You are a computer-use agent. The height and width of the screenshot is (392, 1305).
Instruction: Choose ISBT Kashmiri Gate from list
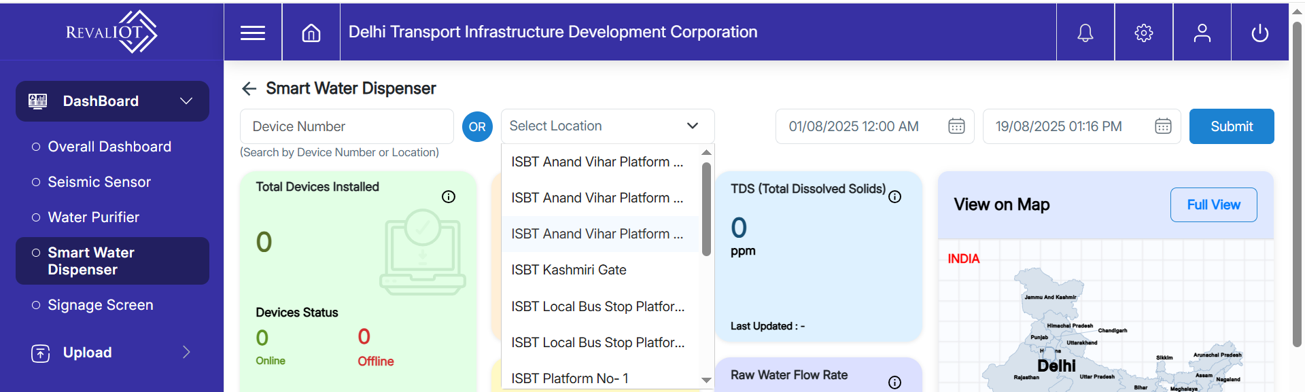pos(569,270)
